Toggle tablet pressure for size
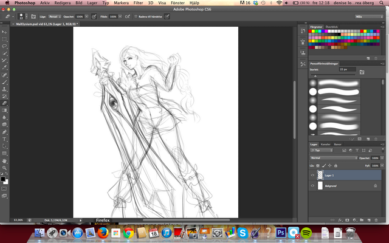The image size is (389, 243). coord(167,16)
